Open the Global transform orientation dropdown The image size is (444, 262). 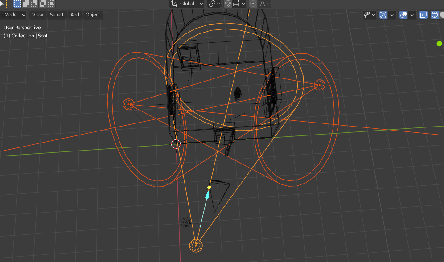(187, 4)
